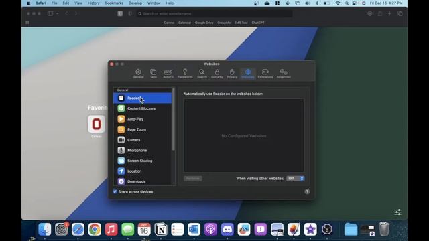Viewport: 429px width, 241px height.
Task: Show the tab overview button
Action: [400, 13]
